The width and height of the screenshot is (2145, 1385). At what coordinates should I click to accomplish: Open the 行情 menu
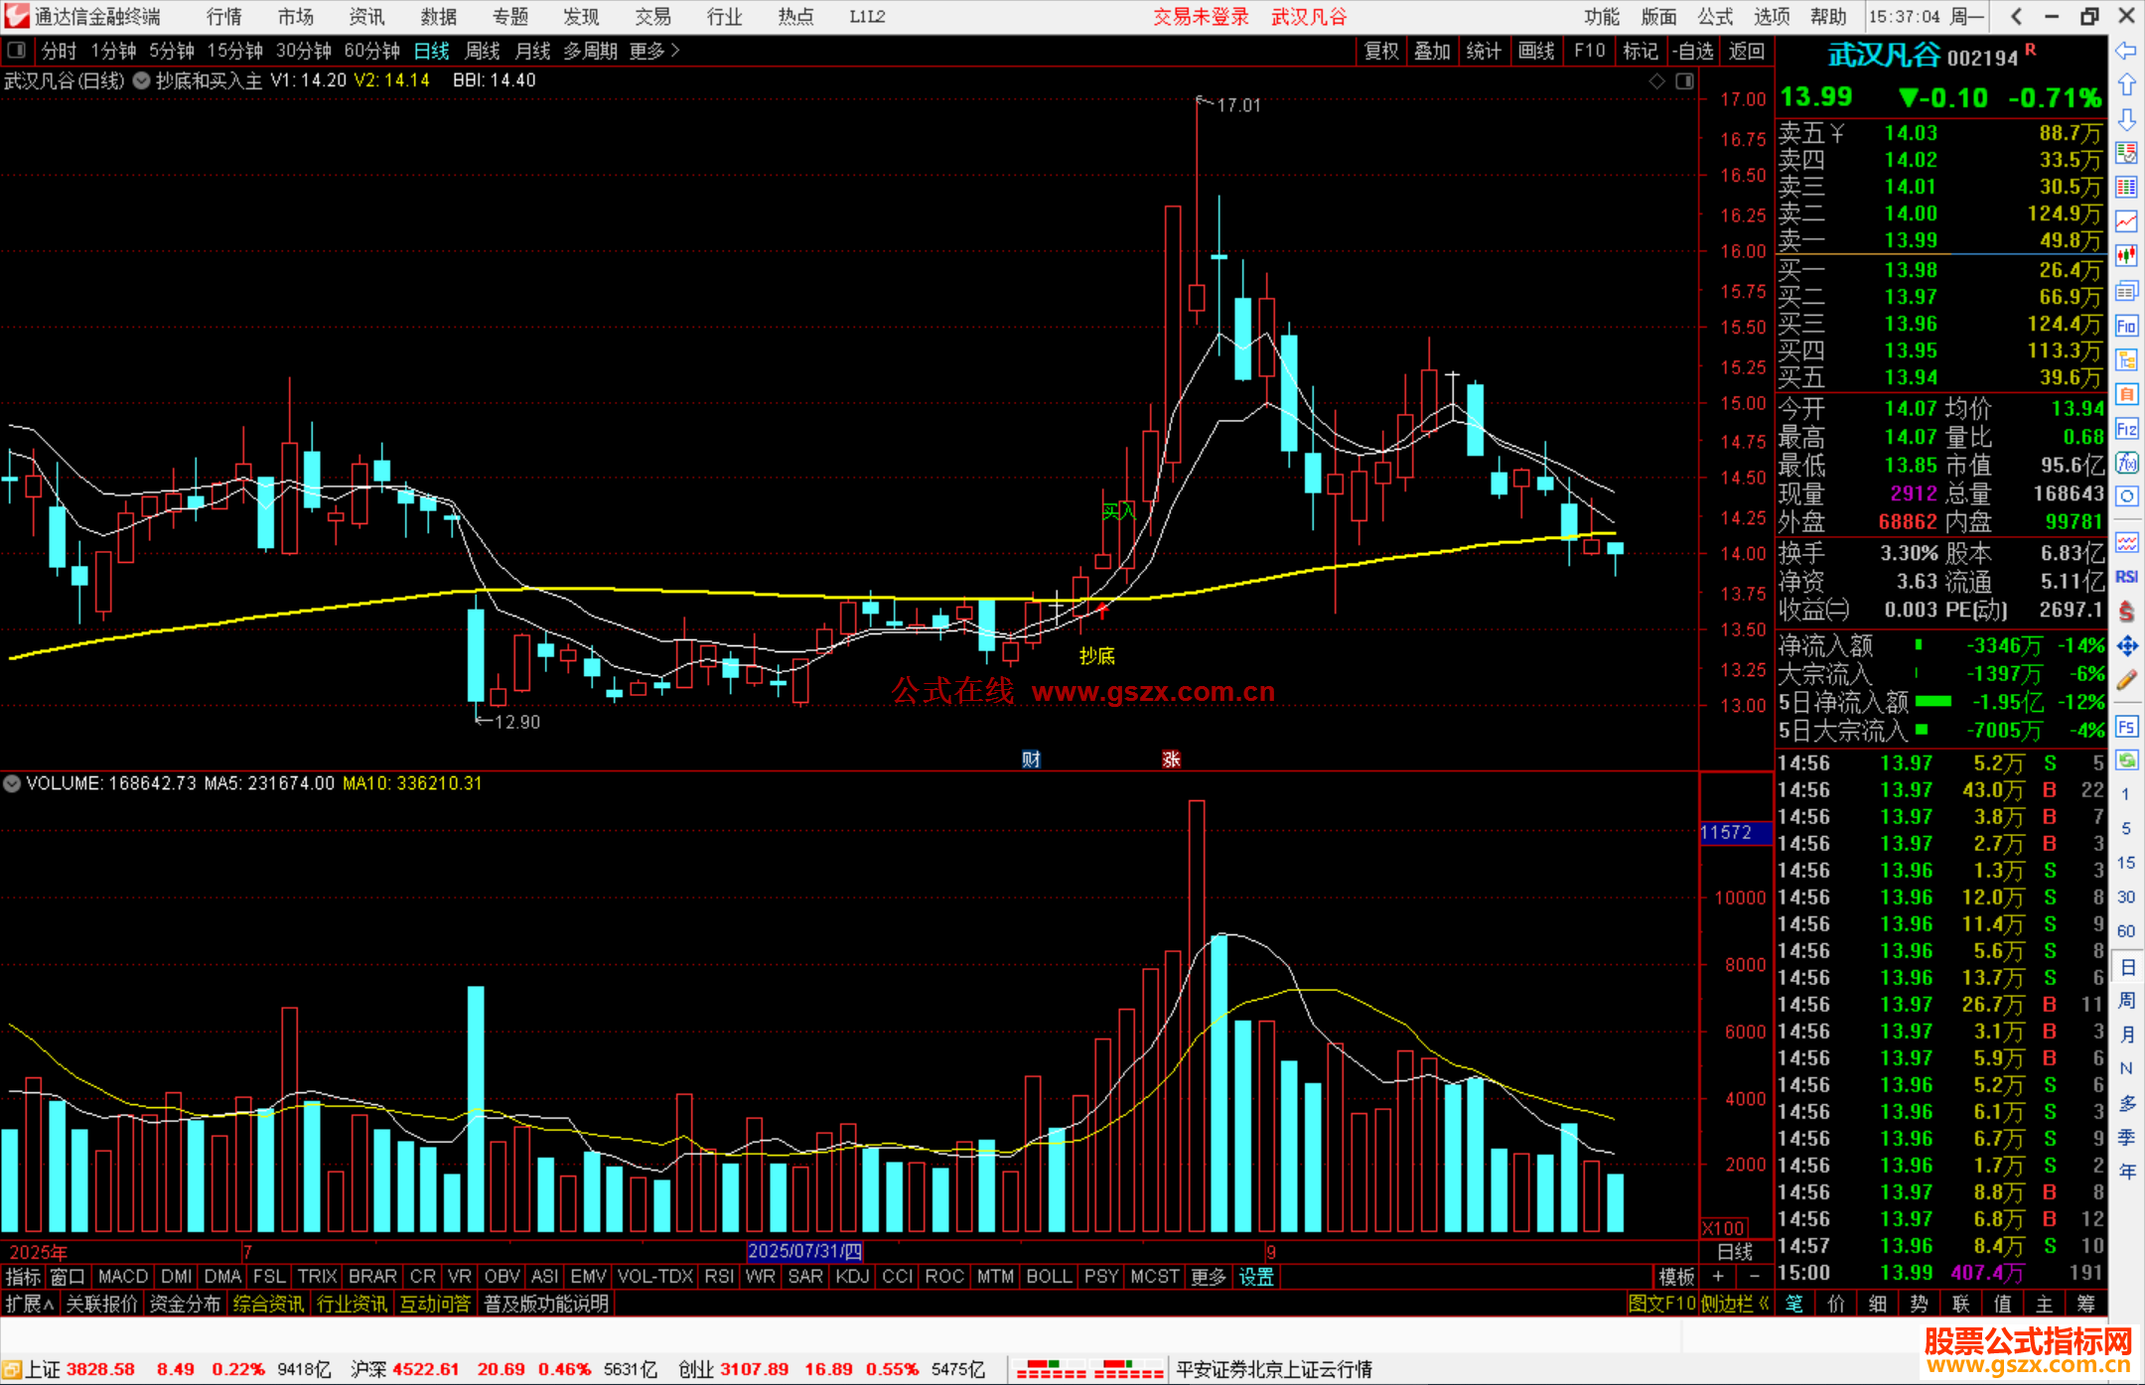pyautogui.click(x=224, y=17)
